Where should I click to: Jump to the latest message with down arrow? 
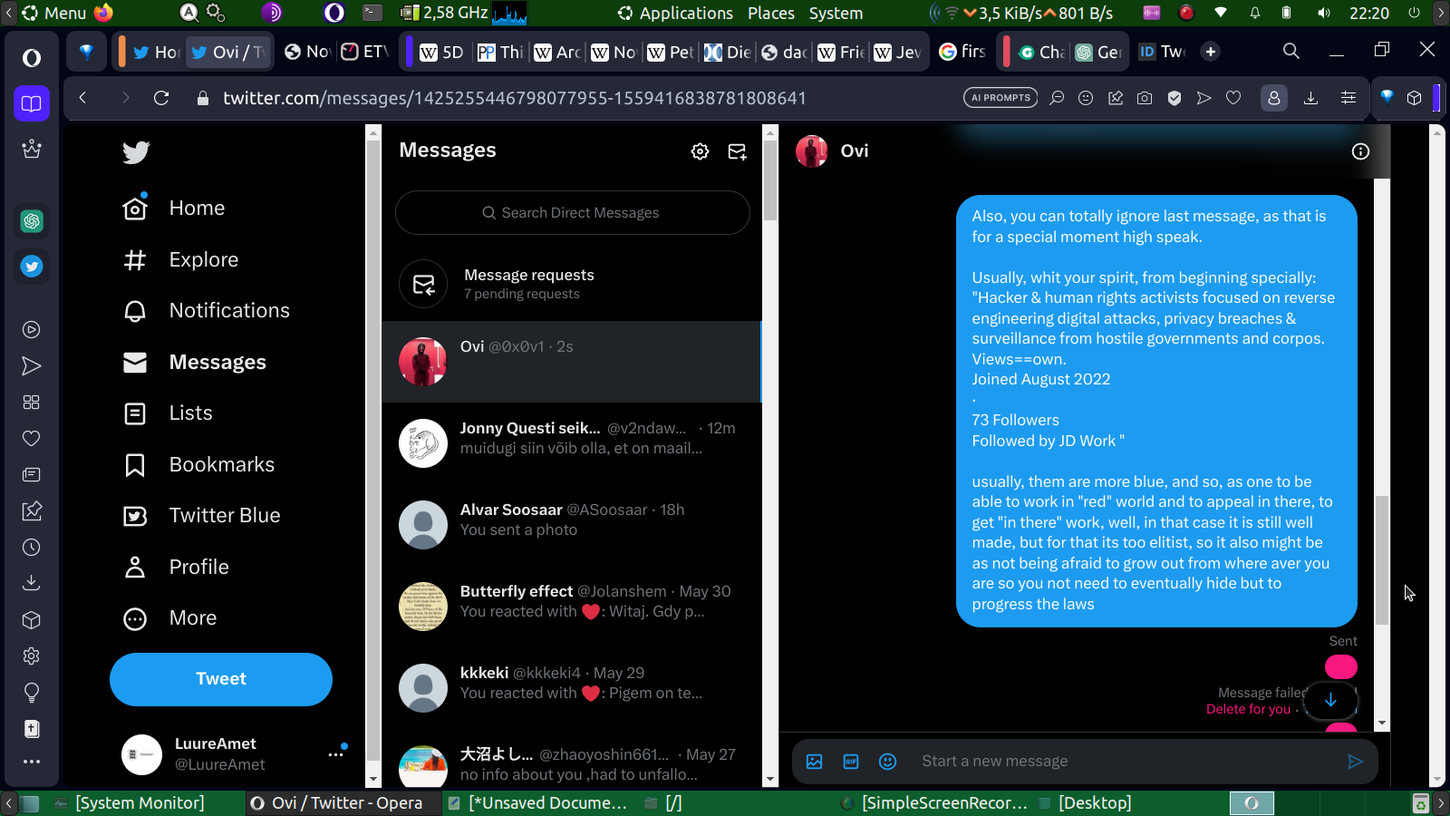point(1330,700)
